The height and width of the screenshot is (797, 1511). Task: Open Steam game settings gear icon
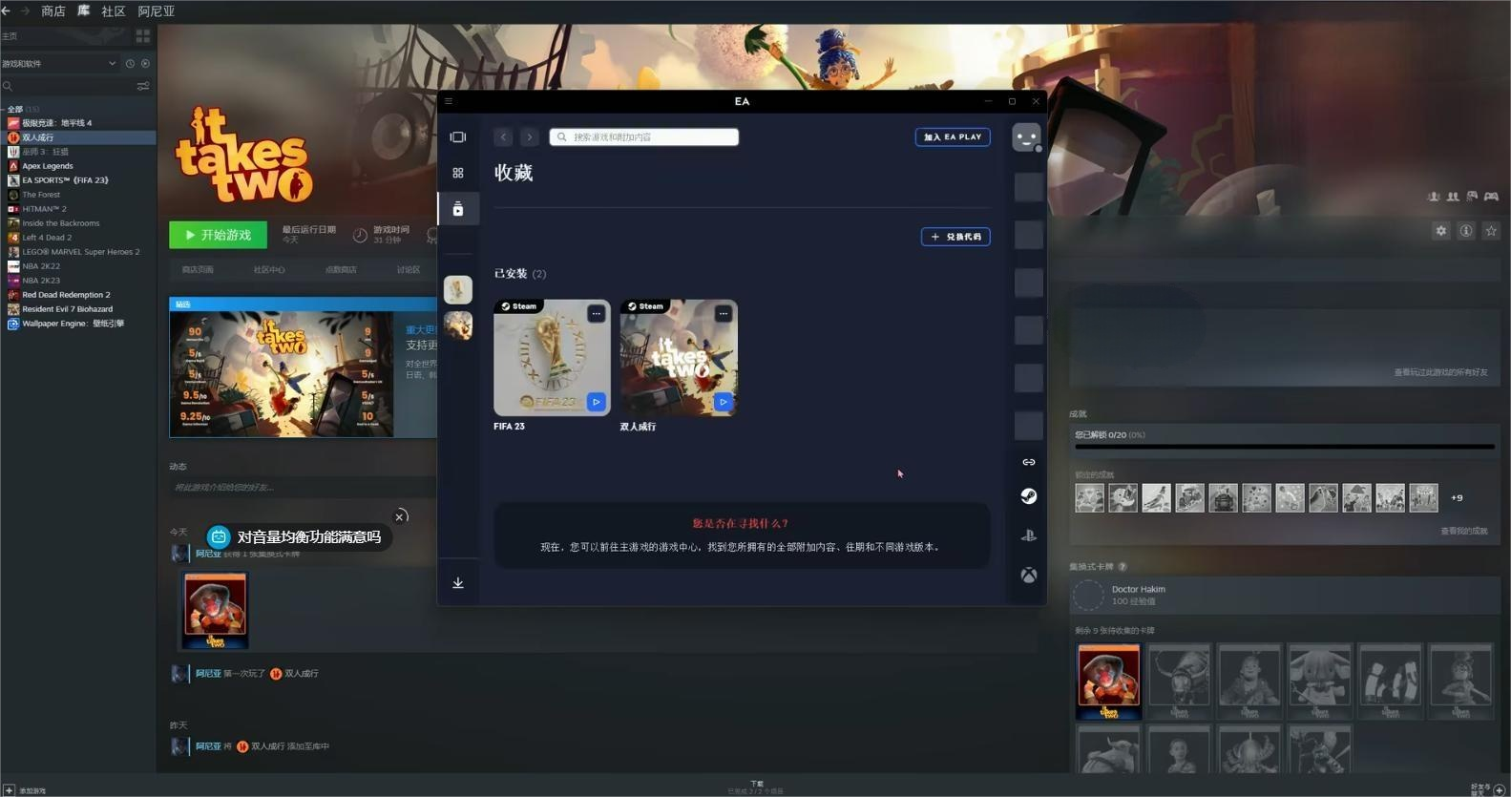(x=1441, y=231)
